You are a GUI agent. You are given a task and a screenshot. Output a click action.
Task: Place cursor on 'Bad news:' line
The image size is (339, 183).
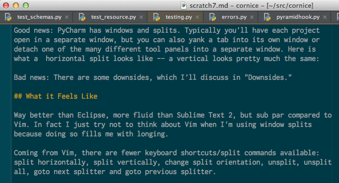[x=153, y=77]
